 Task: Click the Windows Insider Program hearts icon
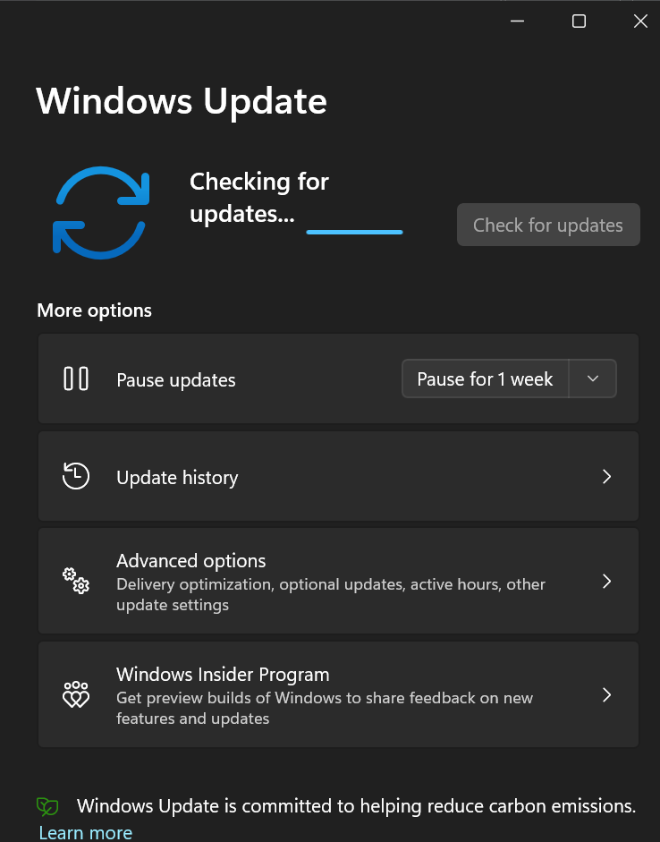[x=76, y=694]
